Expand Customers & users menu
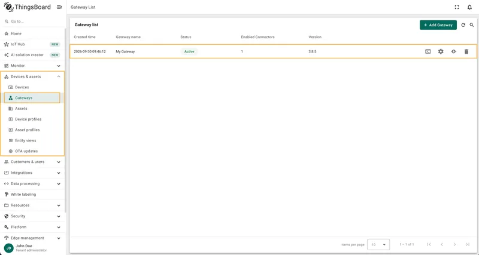This screenshot has width=479, height=255. [x=32, y=162]
